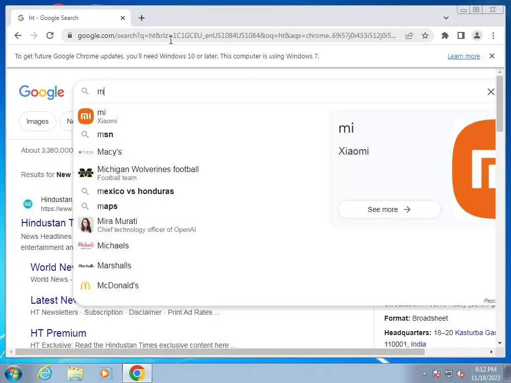Clear the search box with the X

(491, 92)
